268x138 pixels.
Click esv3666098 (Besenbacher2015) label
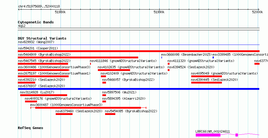point(186,54)
